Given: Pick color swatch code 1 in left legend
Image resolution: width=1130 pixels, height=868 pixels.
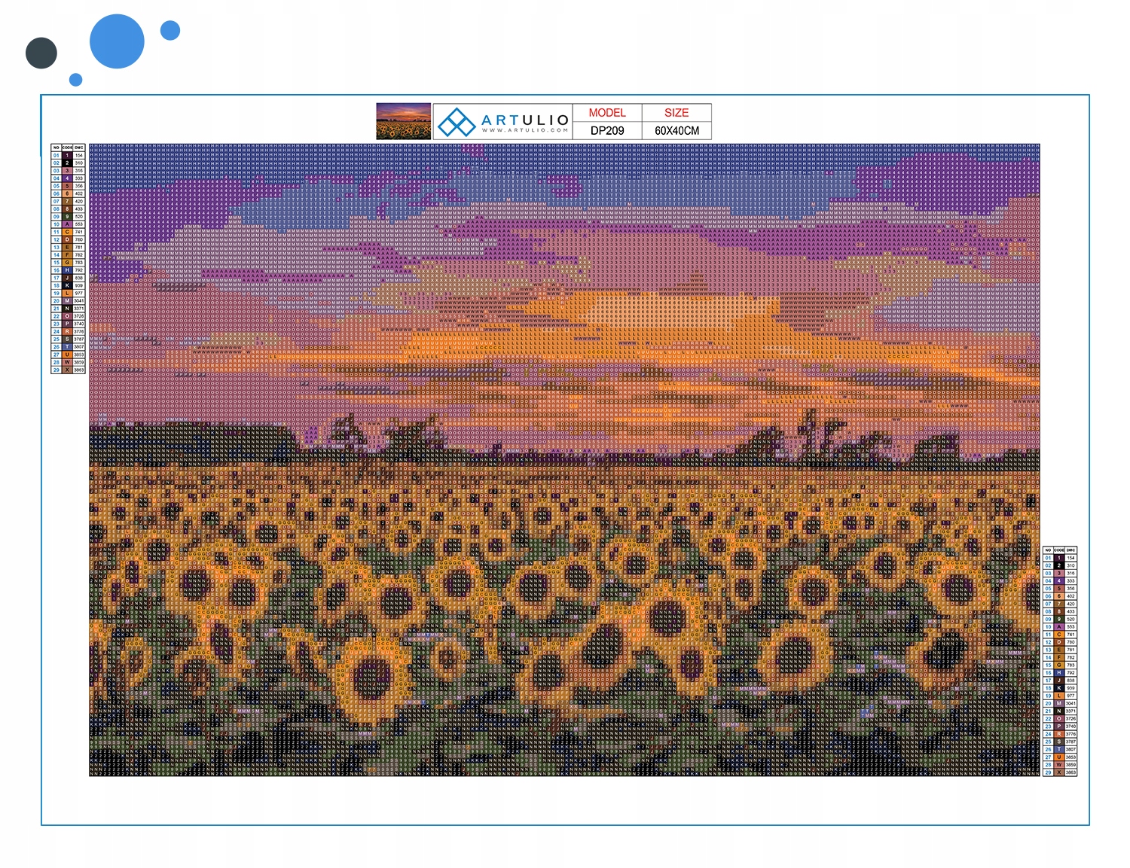Looking at the screenshot, I should [67, 155].
